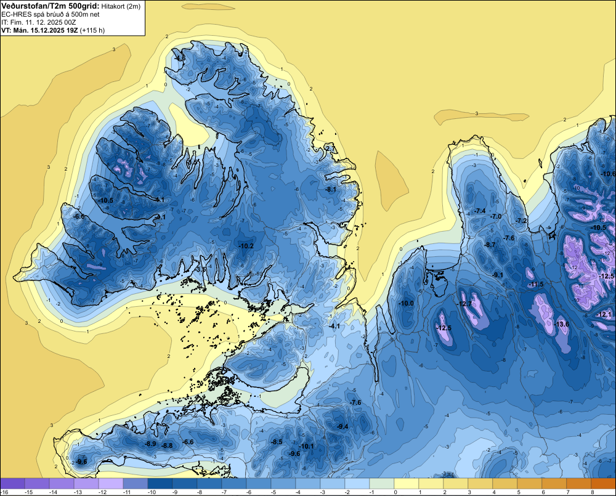The image size is (616, 496).
Task: Click the -11.5 temperature value
Action: 537,284
